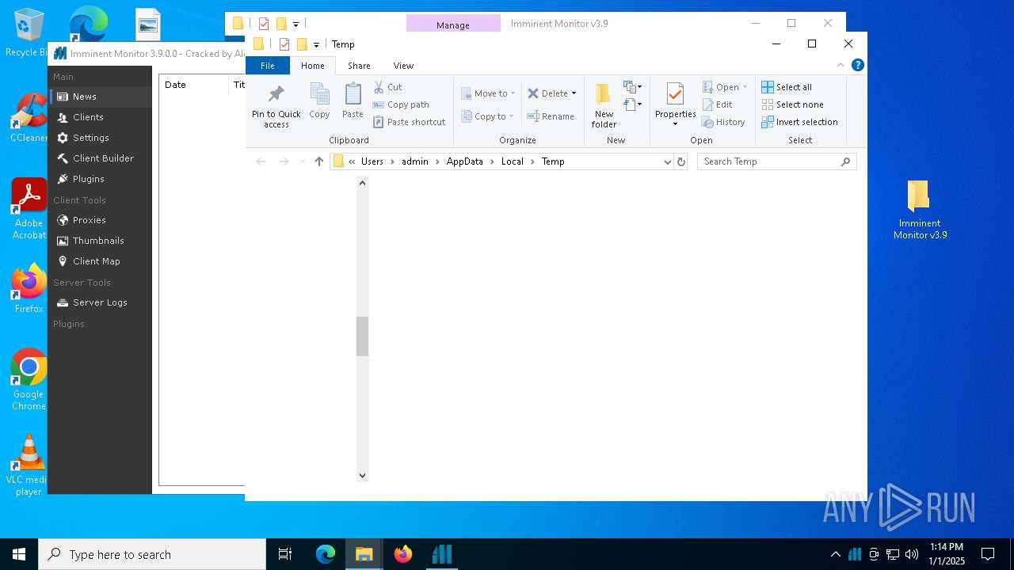This screenshot has width=1014, height=570.
Task: Expand the Open dropdown in ribbon
Action: click(x=725, y=87)
